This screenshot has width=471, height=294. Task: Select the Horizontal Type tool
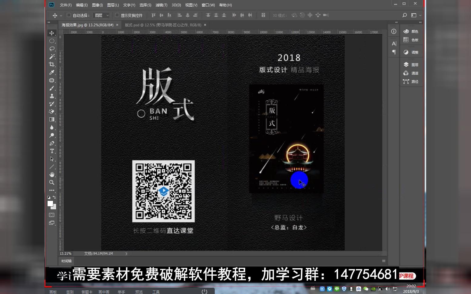tap(52, 151)
